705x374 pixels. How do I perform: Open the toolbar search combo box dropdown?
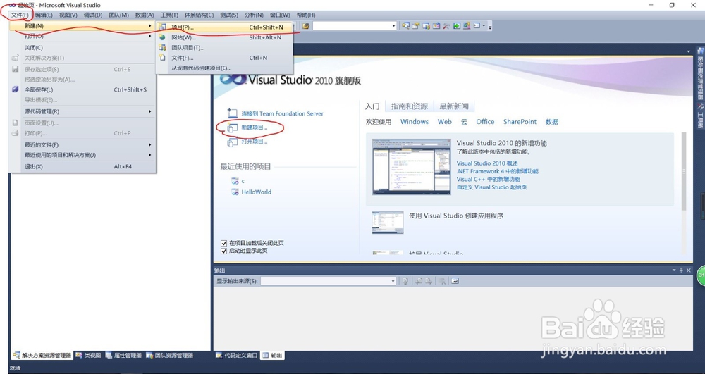click(x=394, y=26)
